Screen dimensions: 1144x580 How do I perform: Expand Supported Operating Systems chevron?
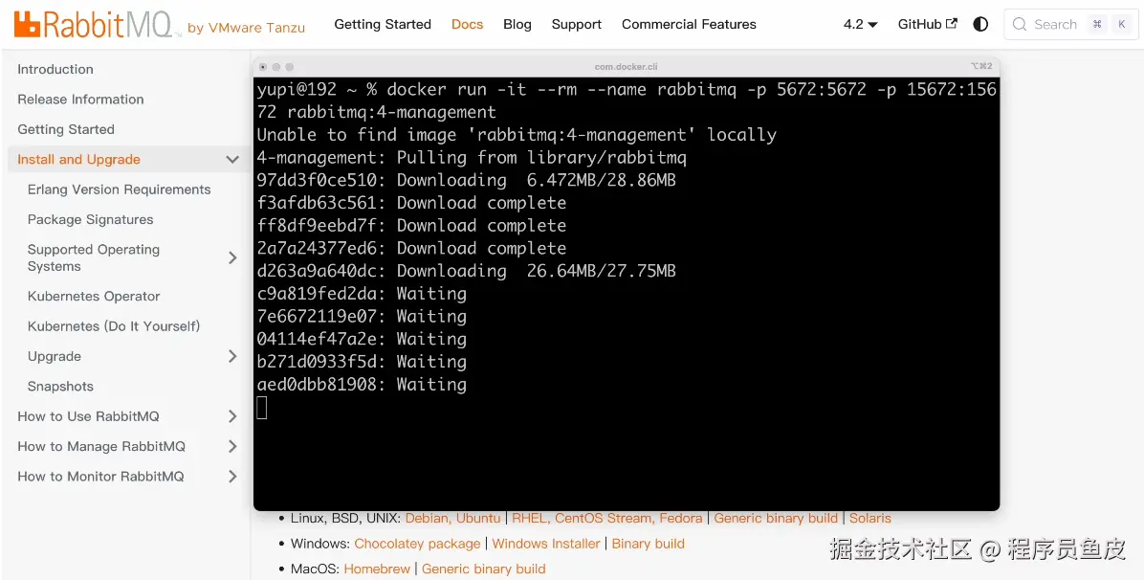coord(232,257)
